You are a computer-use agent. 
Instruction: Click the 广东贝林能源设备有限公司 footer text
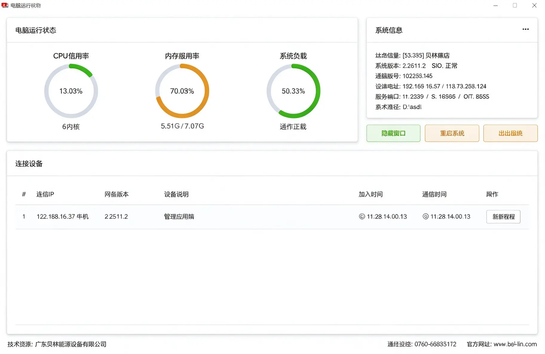tap(71, 344)
